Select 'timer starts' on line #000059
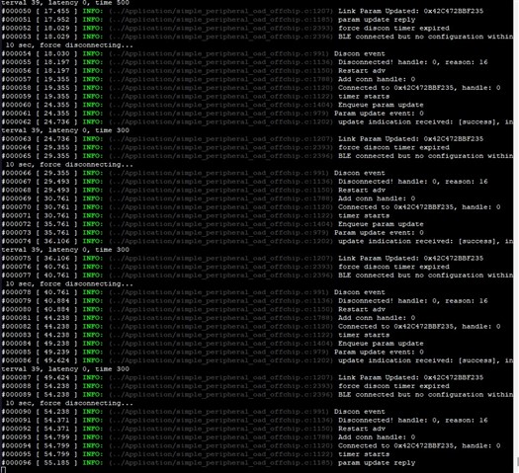519x473 pixels. (364, 97)
